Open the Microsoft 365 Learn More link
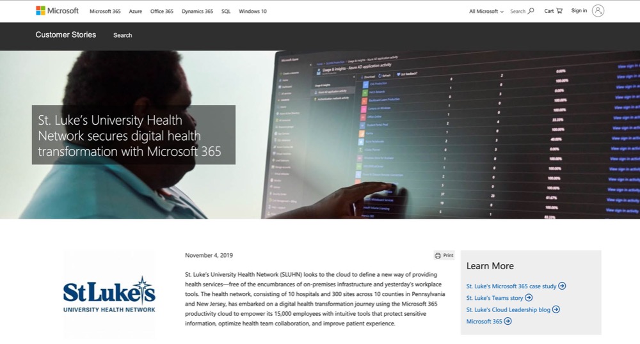 tap(484, 322)
